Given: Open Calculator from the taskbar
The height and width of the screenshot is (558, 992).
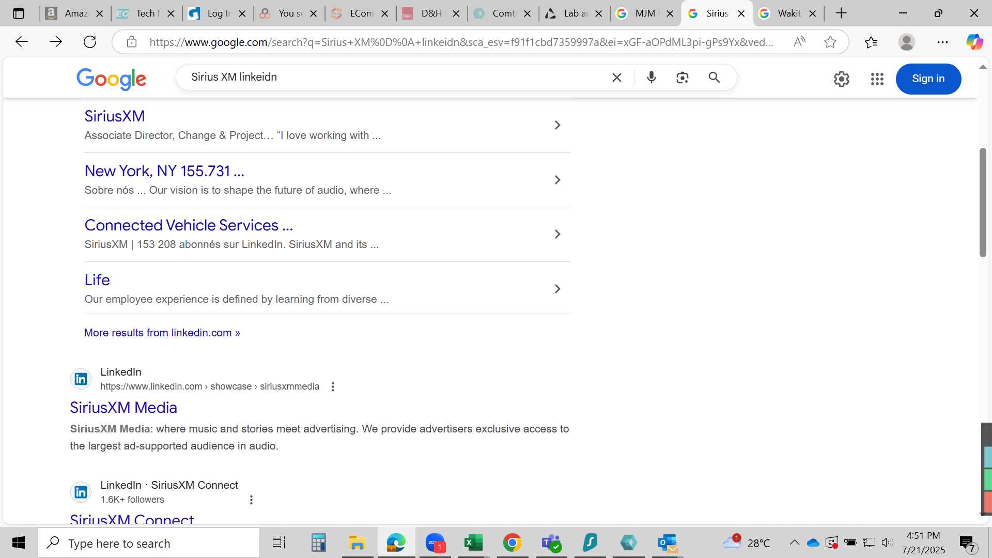Looking at the screenshot, I should pyautogui.click(x=318, y=543).
